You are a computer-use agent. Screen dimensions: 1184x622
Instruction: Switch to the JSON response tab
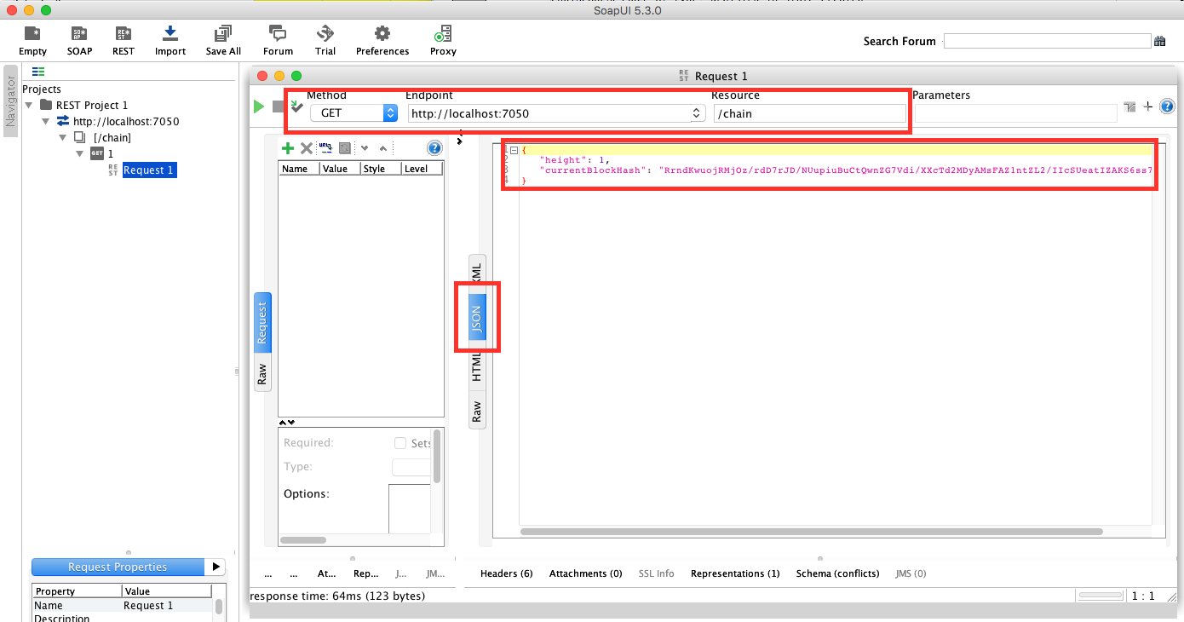tap(477, 319)
